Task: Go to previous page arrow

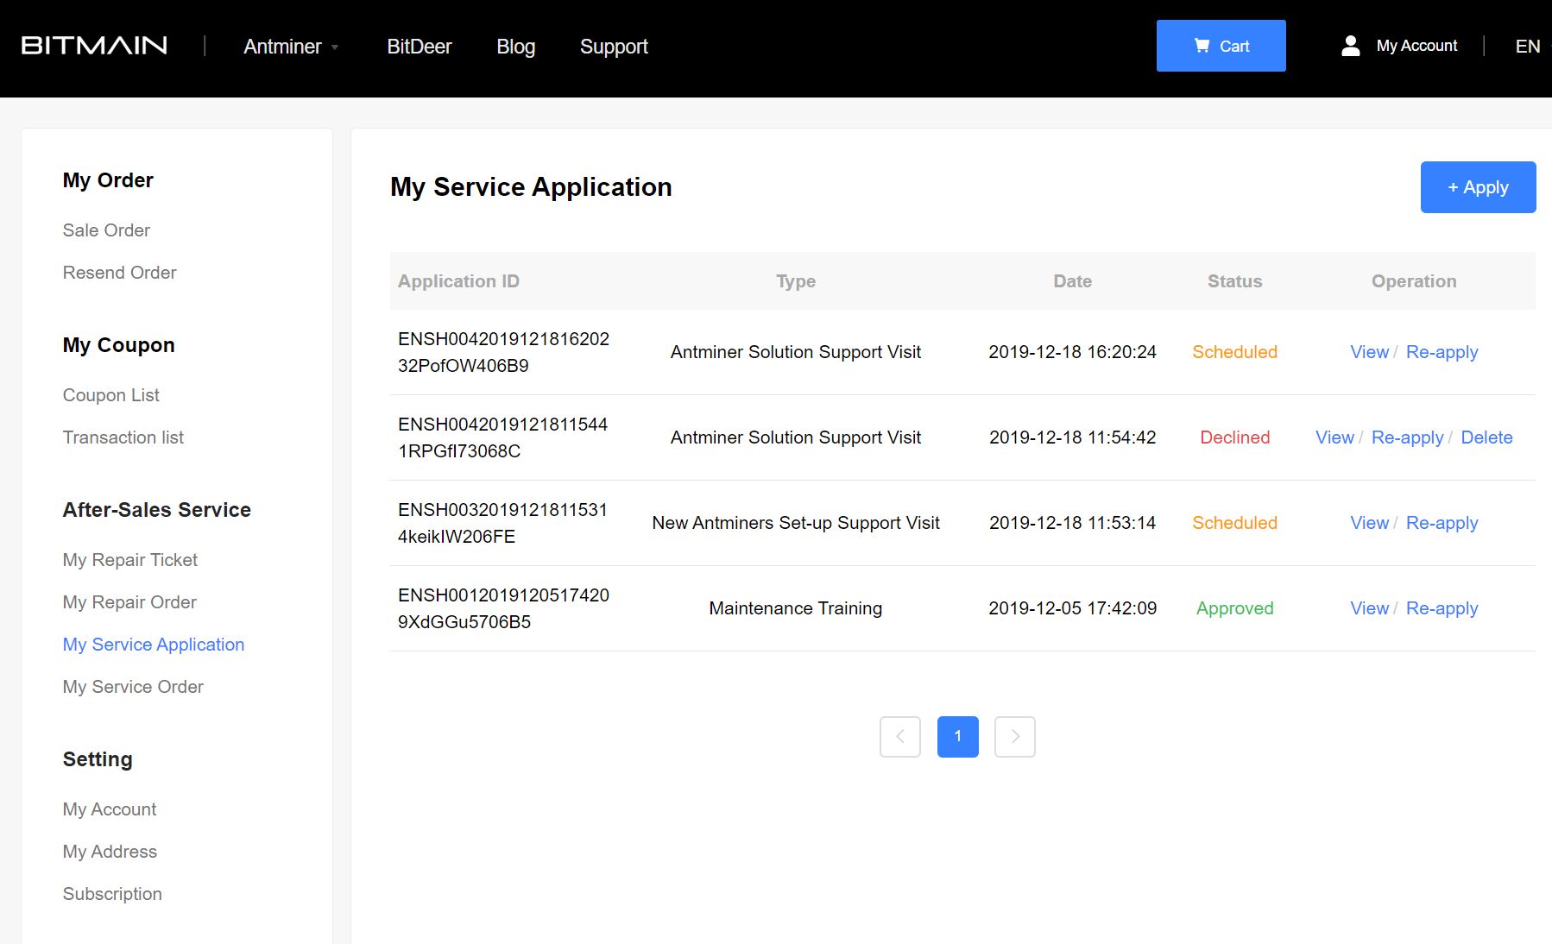Action: (x=900, y=737)
